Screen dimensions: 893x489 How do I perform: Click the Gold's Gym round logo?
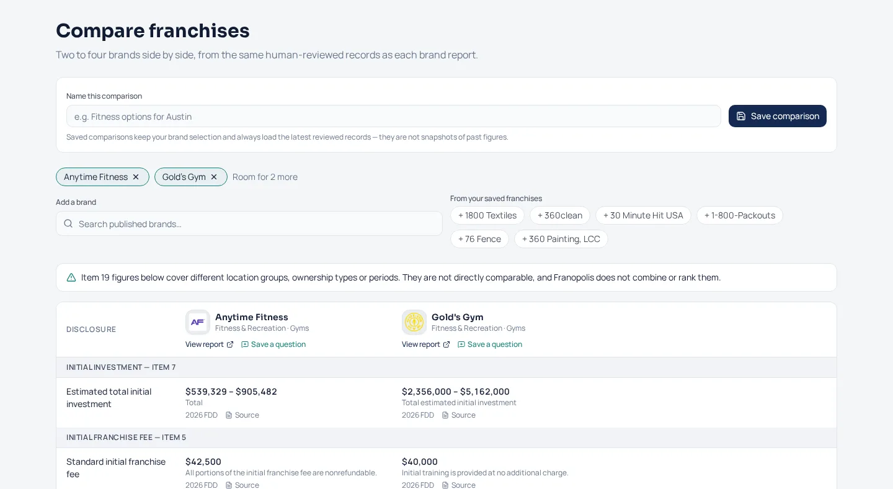(414, 322)
